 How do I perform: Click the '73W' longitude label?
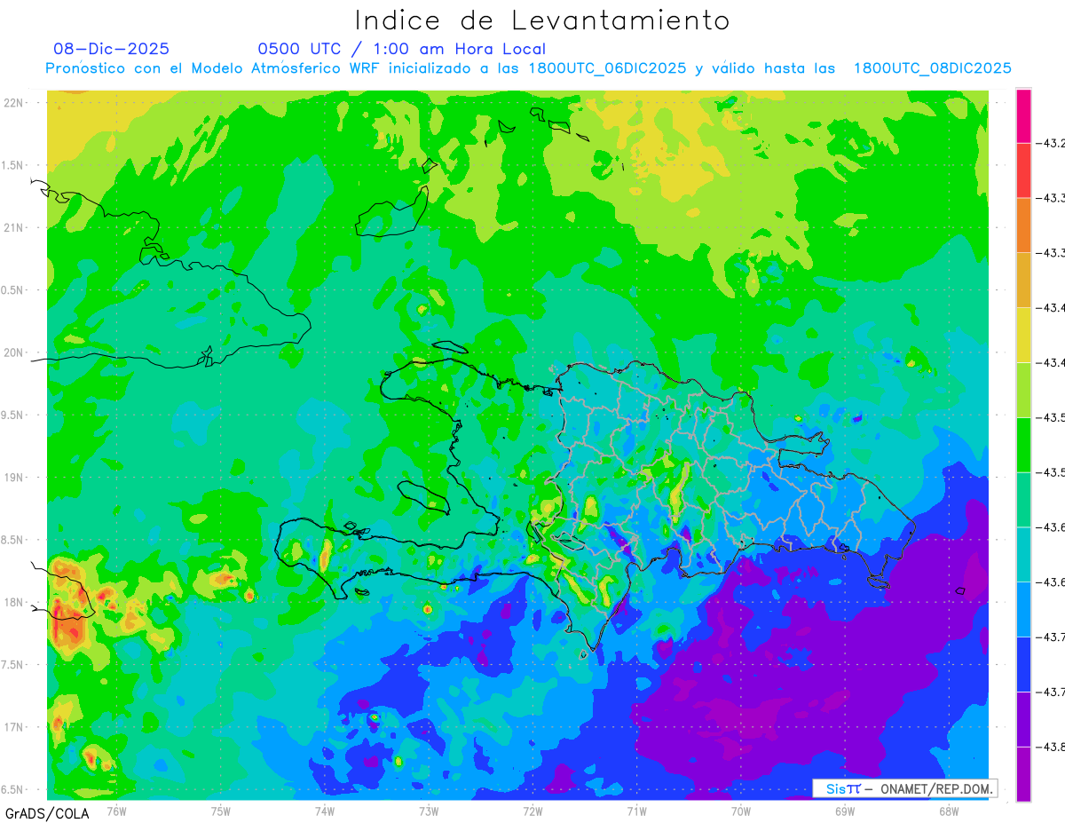429,811
